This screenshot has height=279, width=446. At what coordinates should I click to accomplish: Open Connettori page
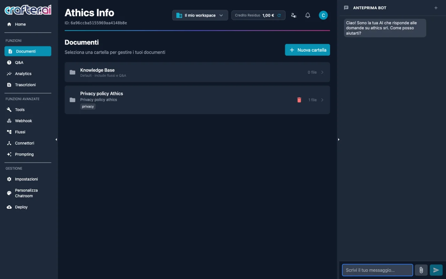coord(28,143)
